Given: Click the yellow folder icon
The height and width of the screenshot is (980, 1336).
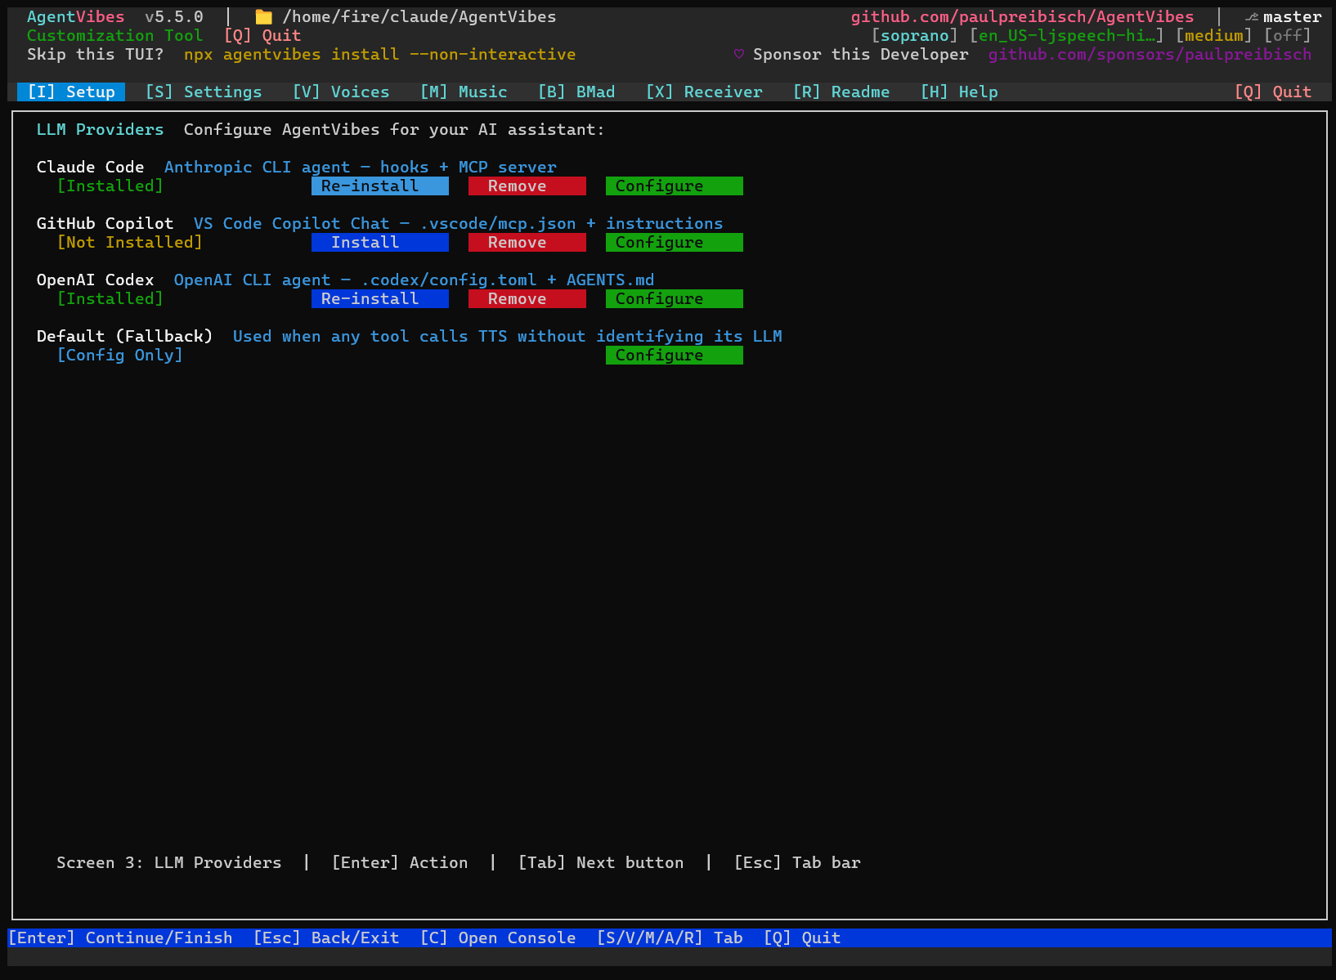Looking at the screenshot, I should click(x=263, y=17).
